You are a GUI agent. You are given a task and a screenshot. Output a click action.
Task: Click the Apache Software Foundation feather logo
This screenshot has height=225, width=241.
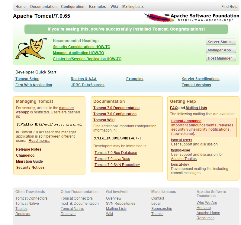tap(192, 18)
